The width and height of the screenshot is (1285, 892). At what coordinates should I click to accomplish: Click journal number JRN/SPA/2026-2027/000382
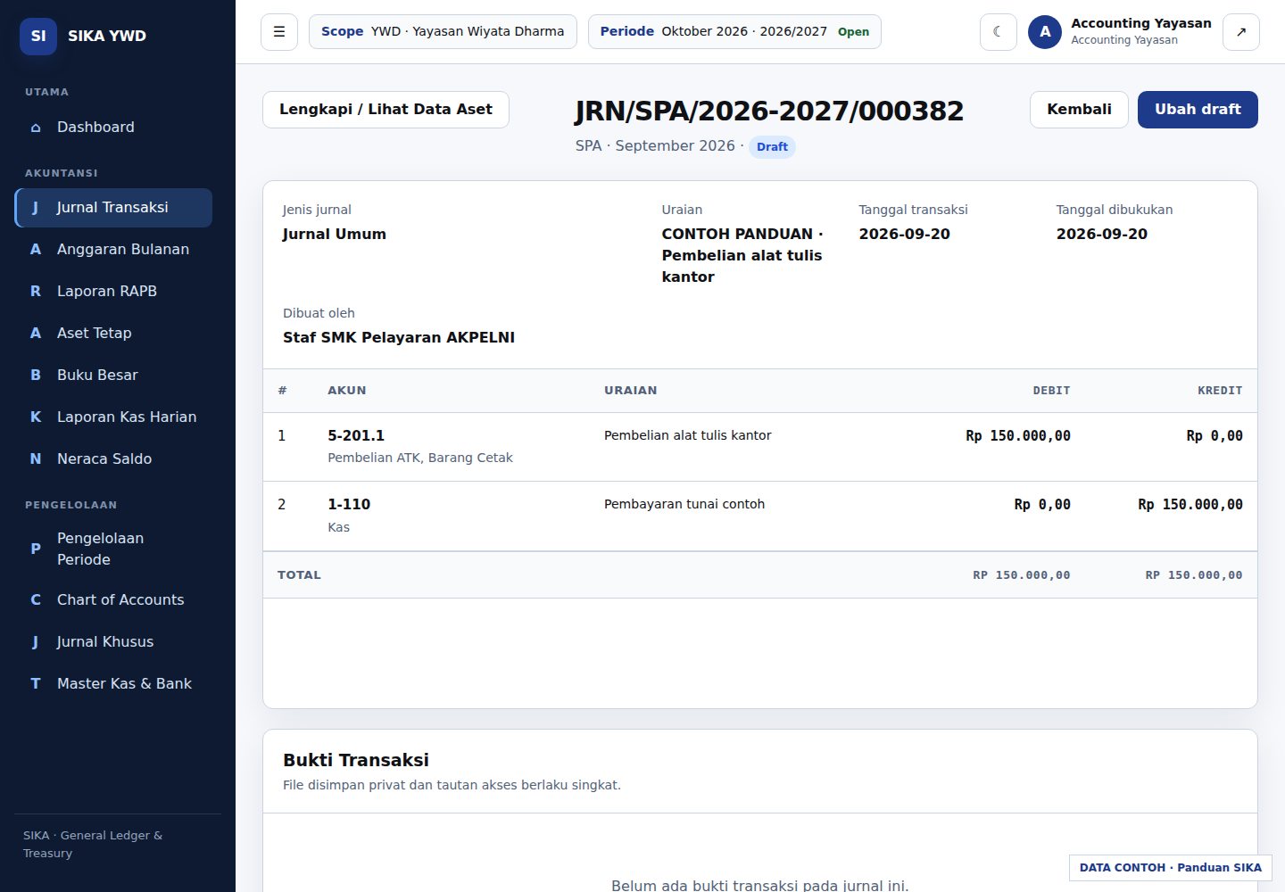point(769,111)
